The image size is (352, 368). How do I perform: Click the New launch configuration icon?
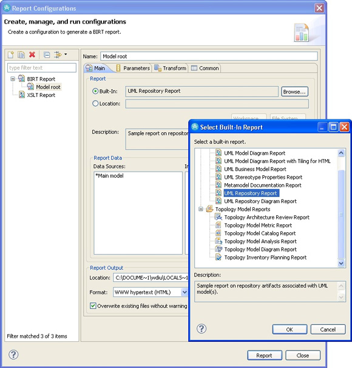(x=11, y=55)
